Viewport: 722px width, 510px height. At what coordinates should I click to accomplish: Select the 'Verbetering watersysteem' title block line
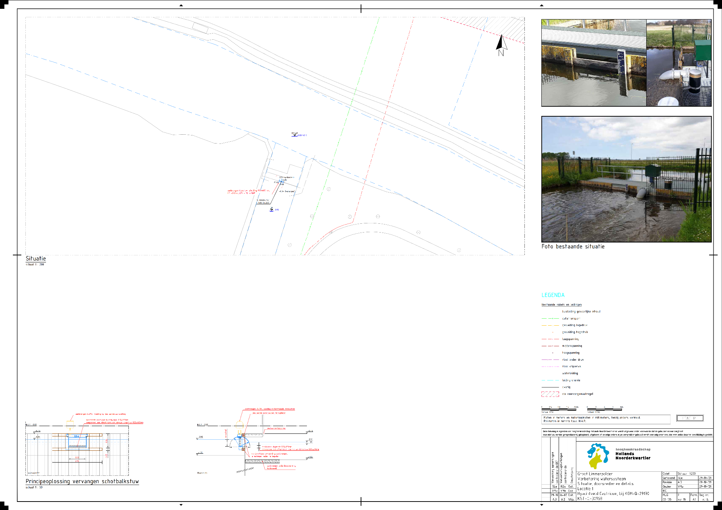601,479
